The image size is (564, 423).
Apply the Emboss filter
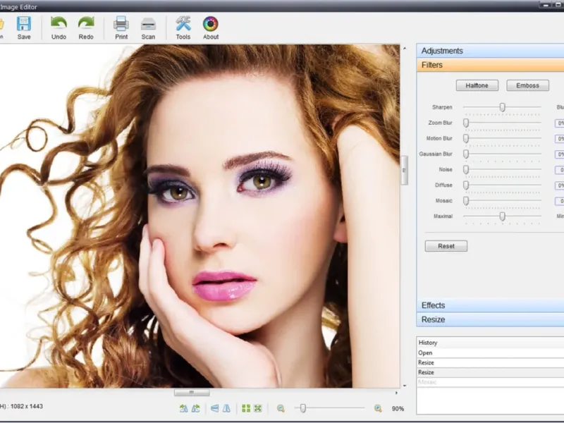coord(527,85)
